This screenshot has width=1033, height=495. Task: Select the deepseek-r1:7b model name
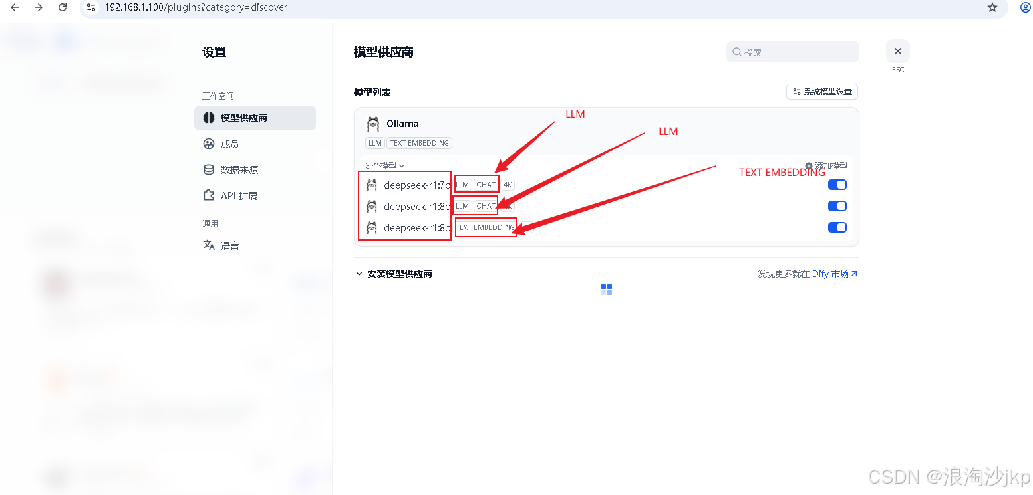pos(417,185)
